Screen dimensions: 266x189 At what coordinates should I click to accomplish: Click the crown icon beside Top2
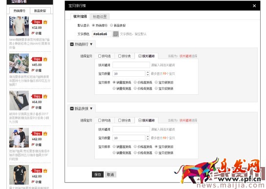click(x=45, y=59)
